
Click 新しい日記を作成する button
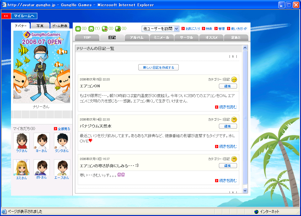pos(158,67)
